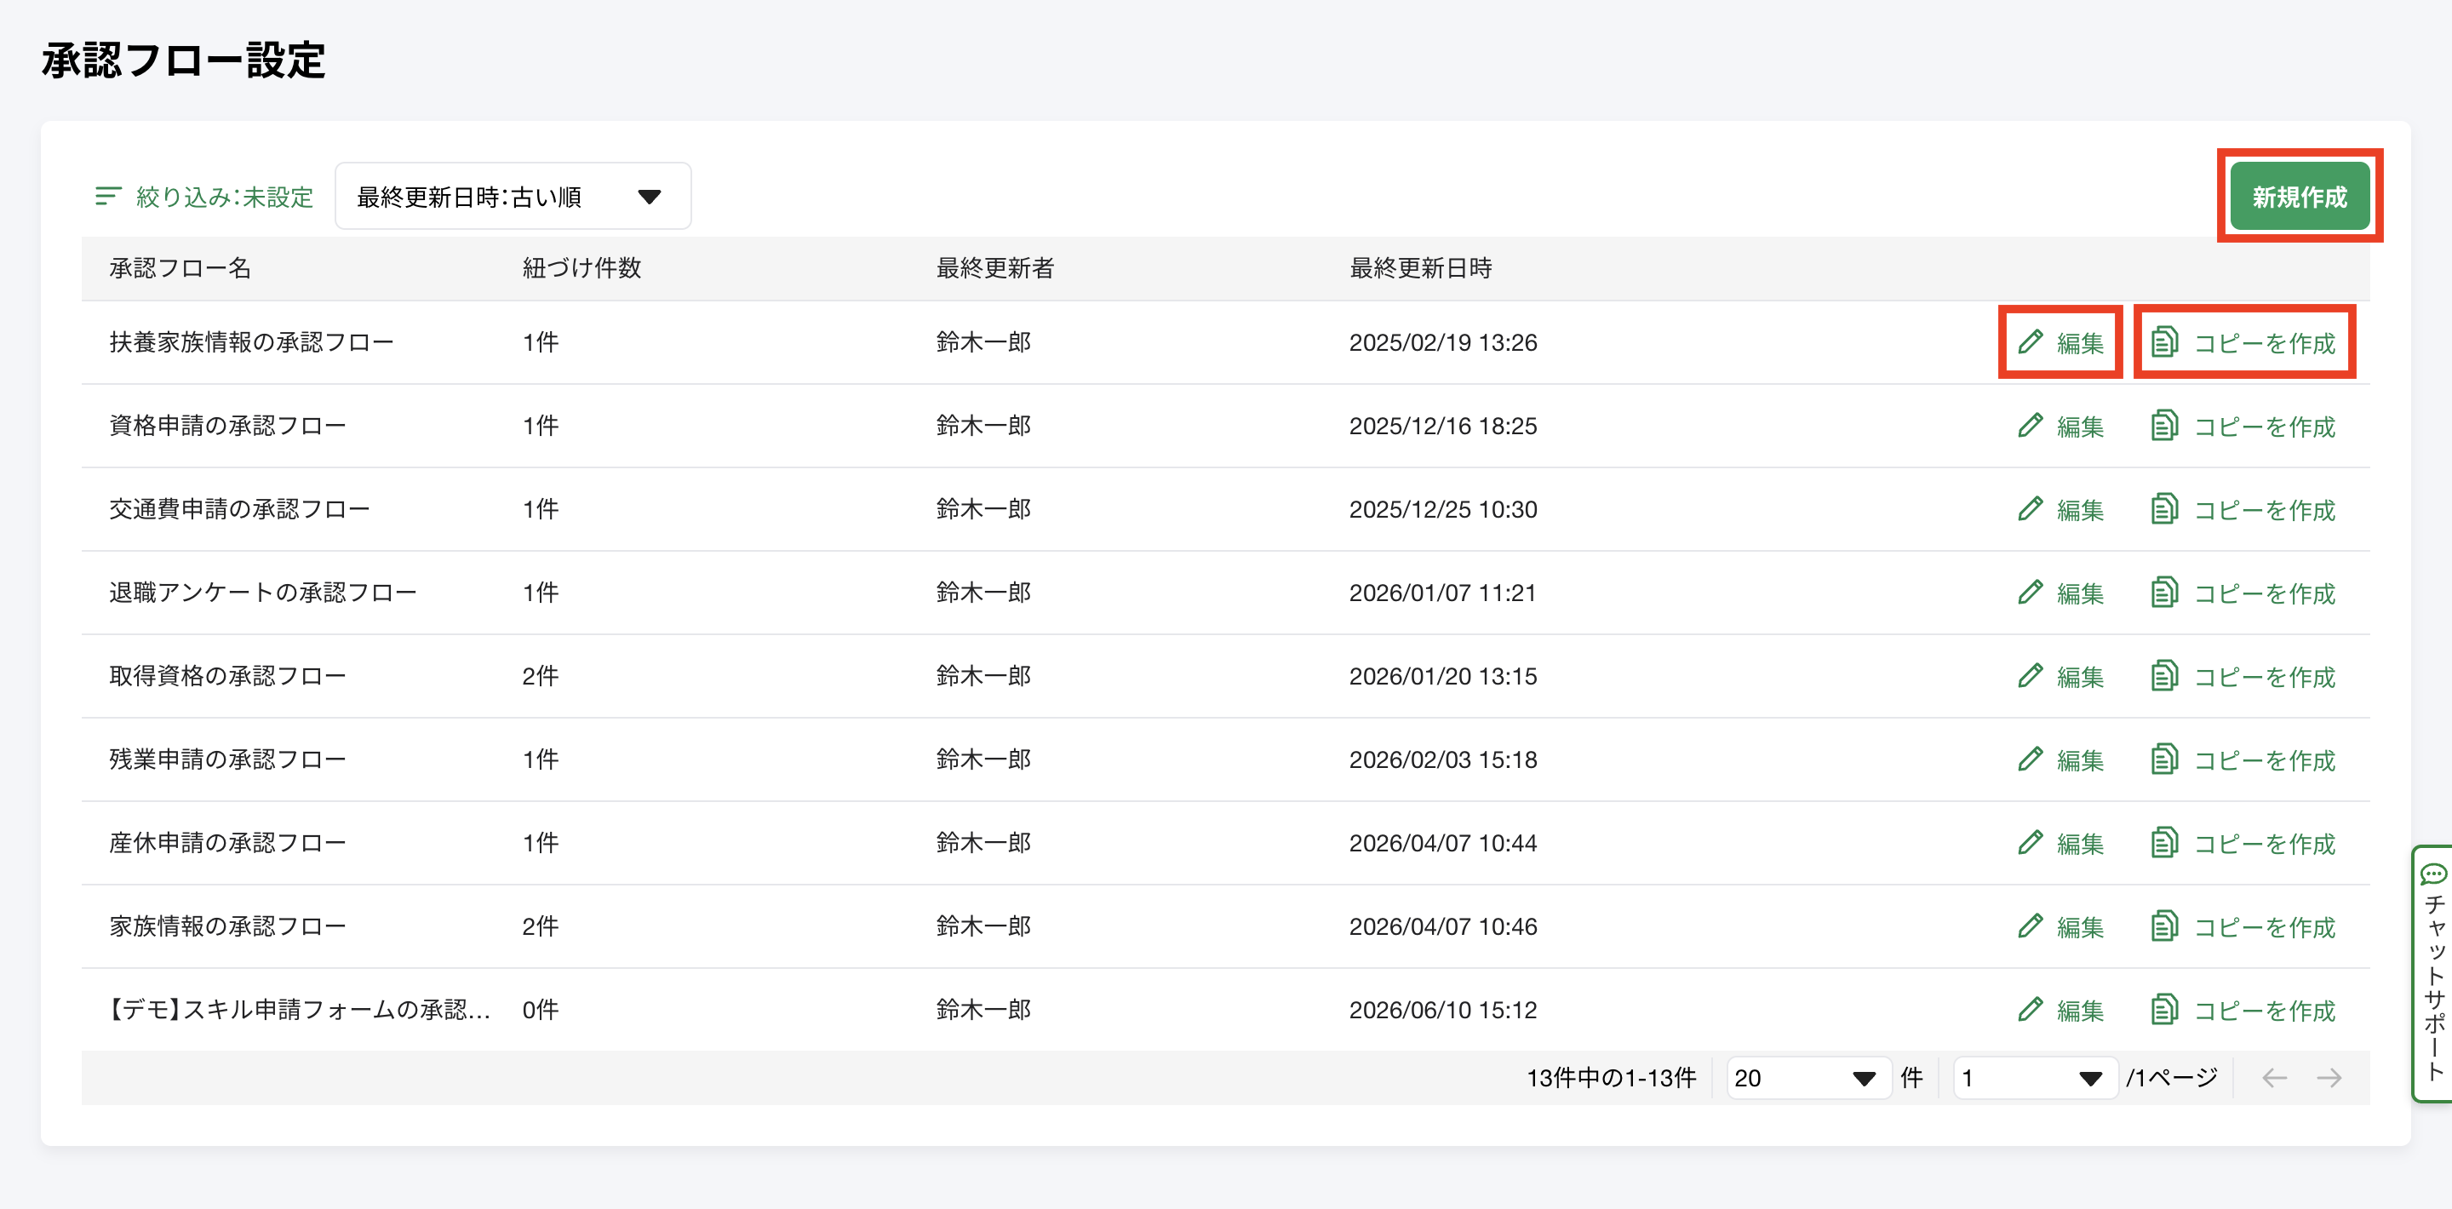Click the date 2026/04/07 10:44
2452x1209 pixels.
pos(1443,844)
